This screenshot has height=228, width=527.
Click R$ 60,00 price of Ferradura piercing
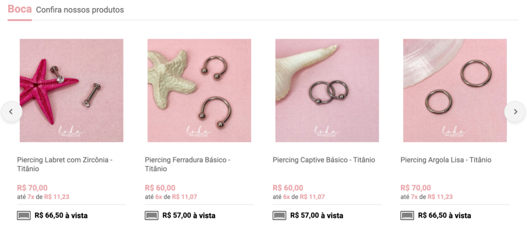160,188
